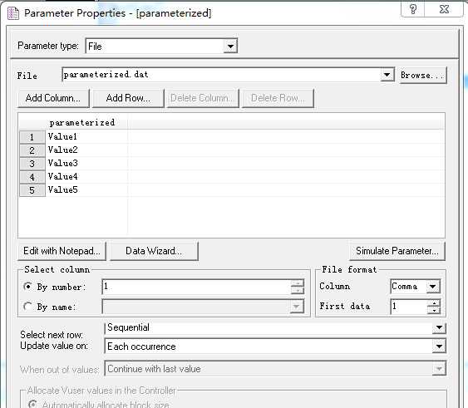The image size is (468, 408).
Task: Click the Parameter Properties title bar icon
Action: point(12,13)
